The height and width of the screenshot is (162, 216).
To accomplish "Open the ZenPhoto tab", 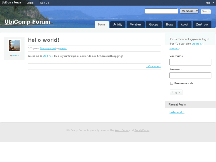I will coord(202,25).
